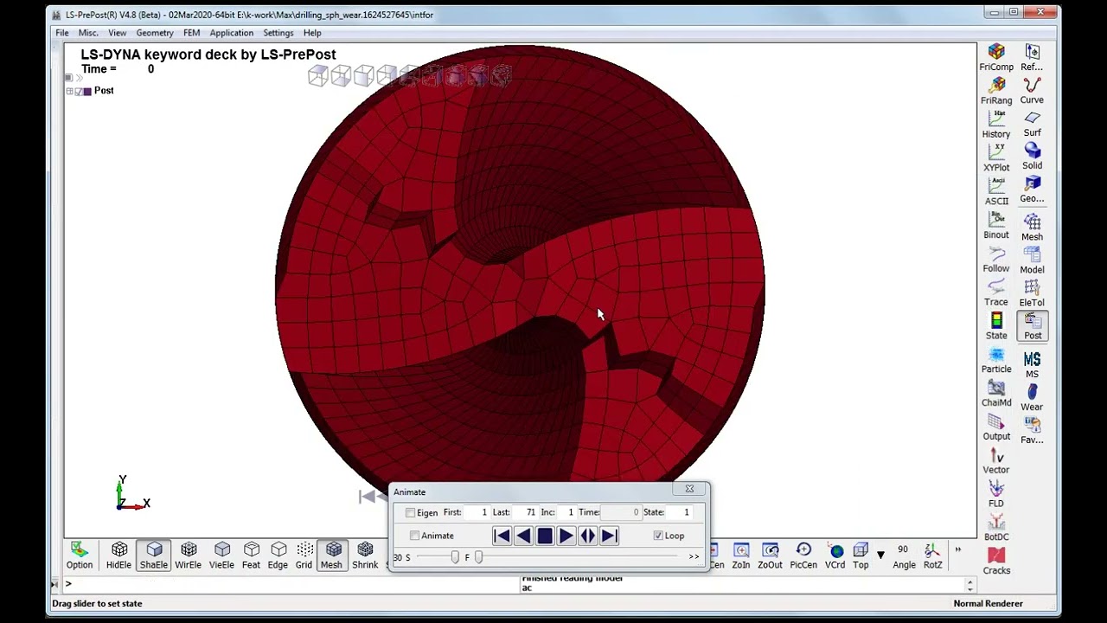1107x623 pixels.
Task: Select the Post page icon
Action: pos(1033,326)
